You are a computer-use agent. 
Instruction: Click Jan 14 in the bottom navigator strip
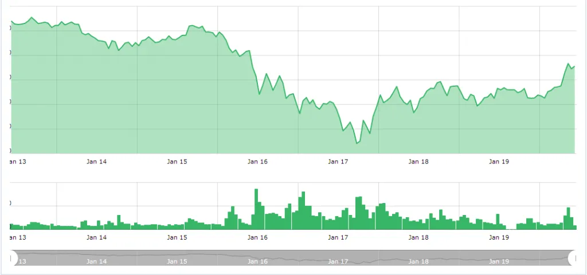[x=96, y=261]
